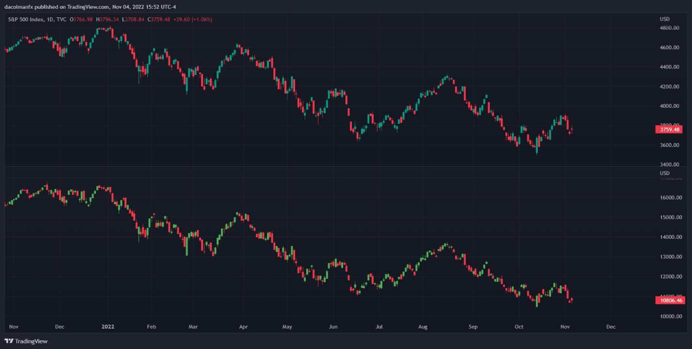Click the close value C3759.48
Screen dimensions: 692x349
[158, 19]
